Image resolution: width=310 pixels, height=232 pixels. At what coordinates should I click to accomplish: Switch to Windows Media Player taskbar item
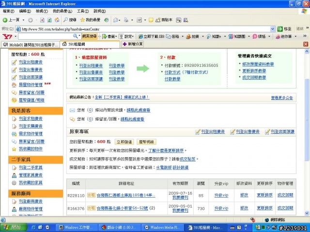click(x=162, y=228)
